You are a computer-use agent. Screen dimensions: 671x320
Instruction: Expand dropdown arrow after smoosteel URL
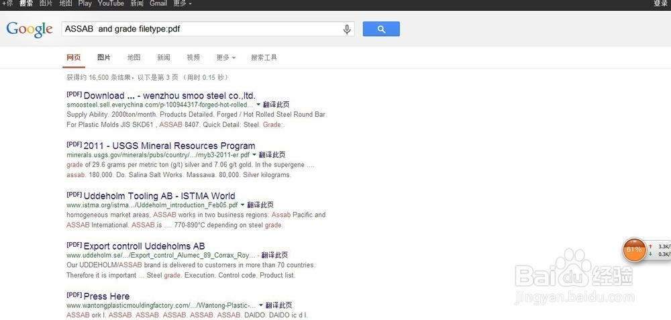(x=258, y=105)
